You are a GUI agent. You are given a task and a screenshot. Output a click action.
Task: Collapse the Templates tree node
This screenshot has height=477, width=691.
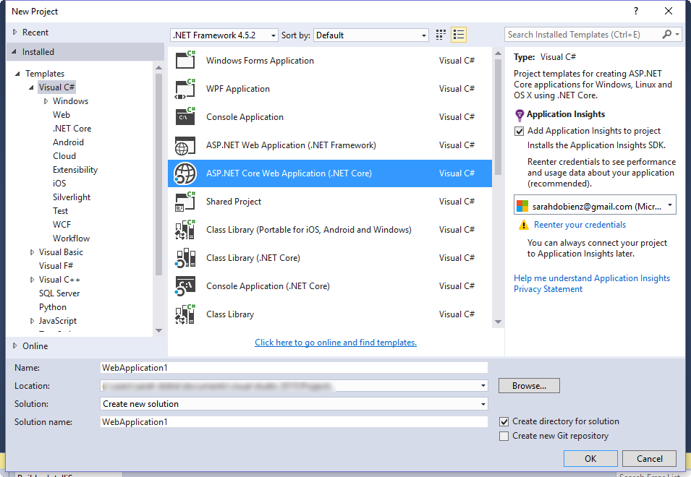tap(17, 74)
